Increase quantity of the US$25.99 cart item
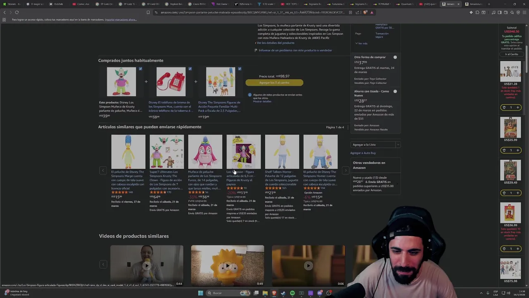The height and width of the screenshot is (298, 529). click(518, 150)
